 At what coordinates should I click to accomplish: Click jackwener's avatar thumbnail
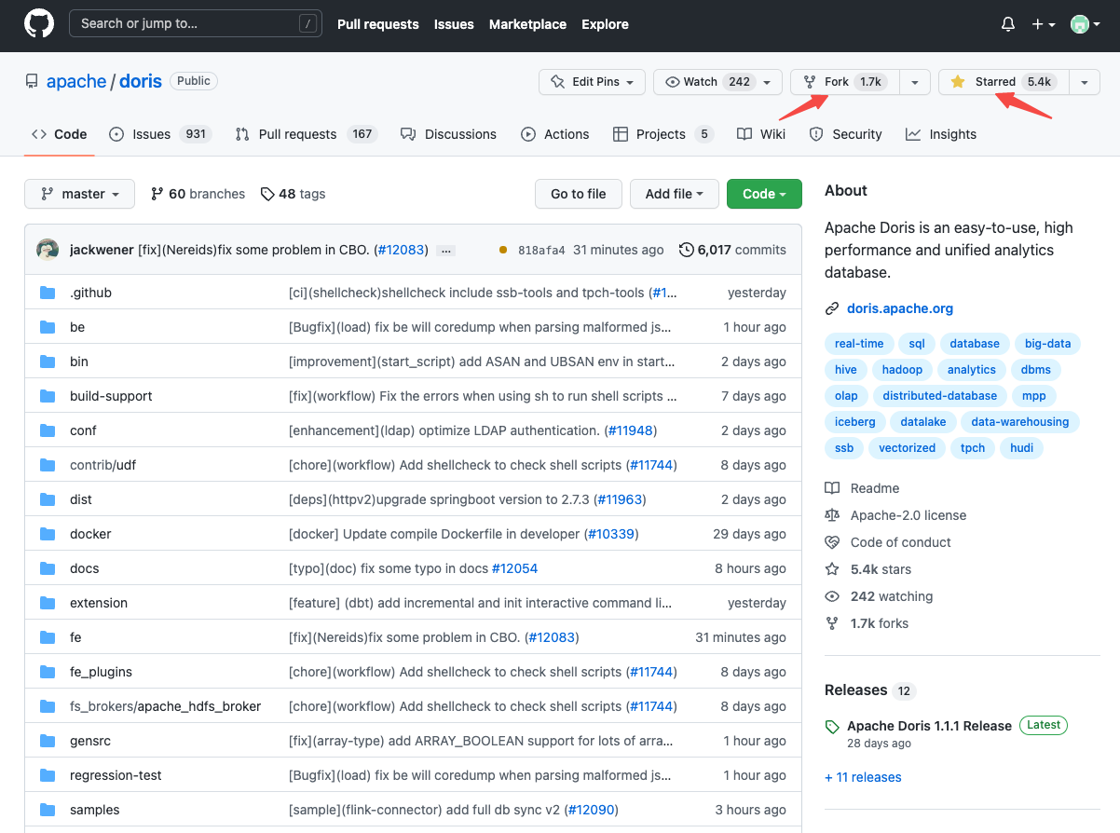coord(48,250)
